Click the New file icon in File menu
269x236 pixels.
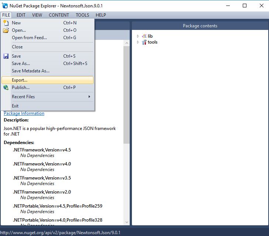[6, 23]
